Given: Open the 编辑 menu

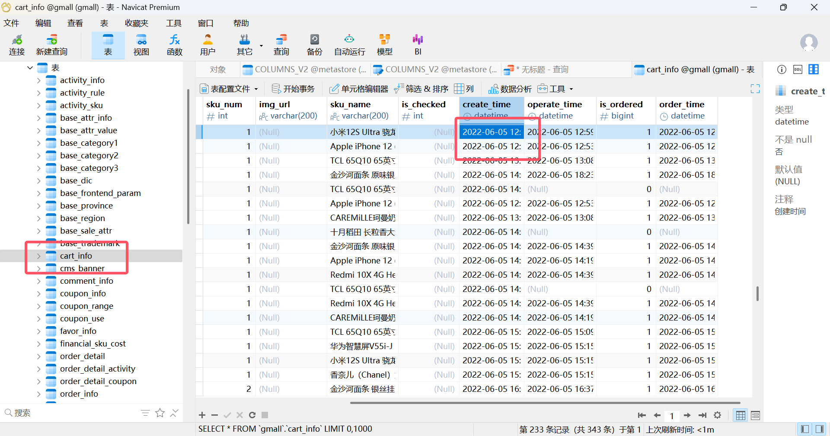Looking at the screenshot, I should [43, 23].
